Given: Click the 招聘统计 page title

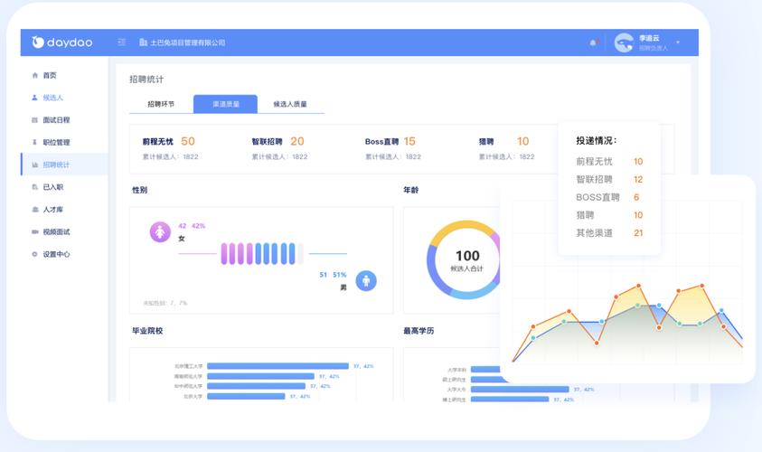Looking at the screenshot, I should [x=146, y=80].
